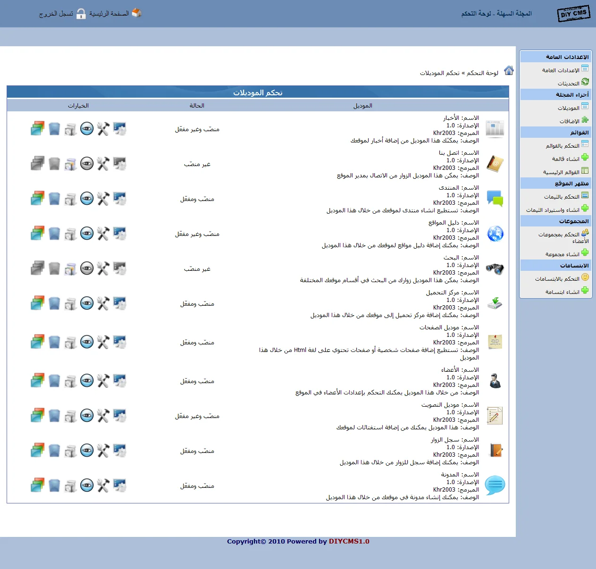Open التحديثات from the sidebar menu
Image resolution: width=596 pixels, height=569 pixels.
568,84
